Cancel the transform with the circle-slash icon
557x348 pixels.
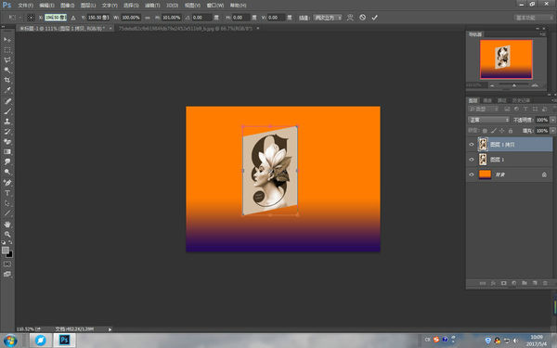point(362,18)
